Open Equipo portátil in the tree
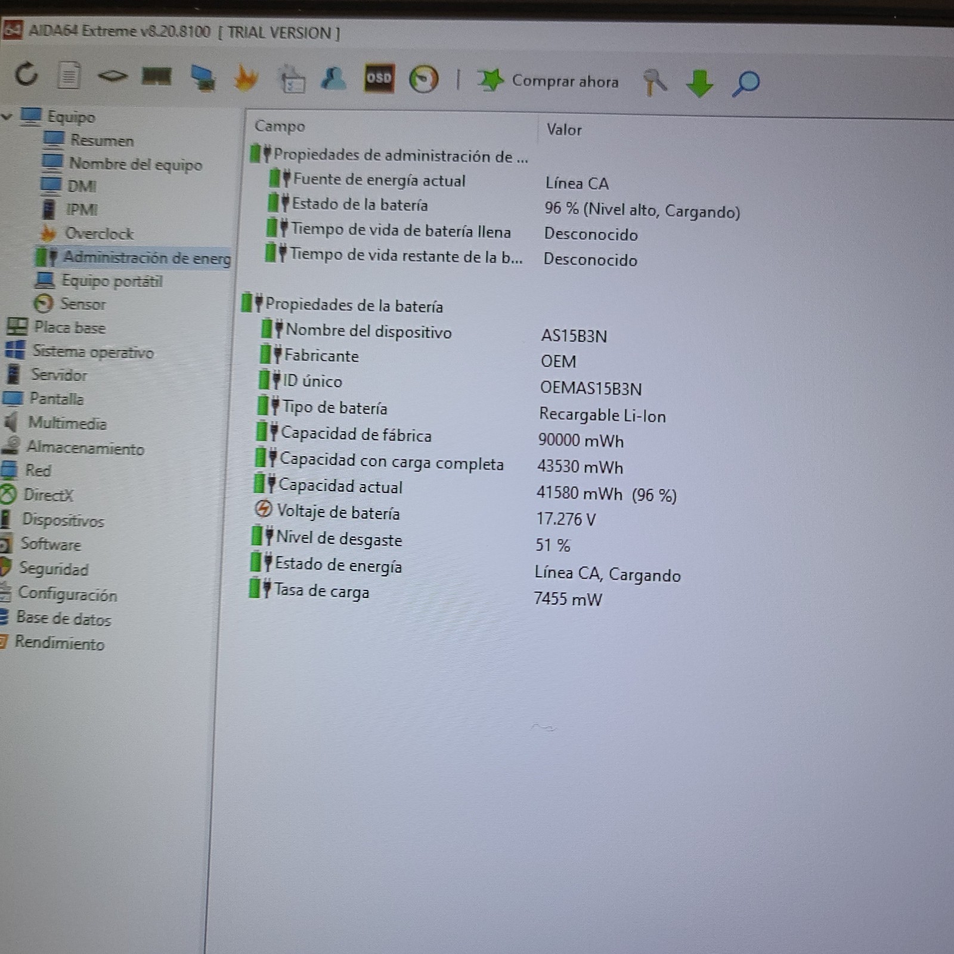This screenshot has height=954, width=954. pos(112,281)
